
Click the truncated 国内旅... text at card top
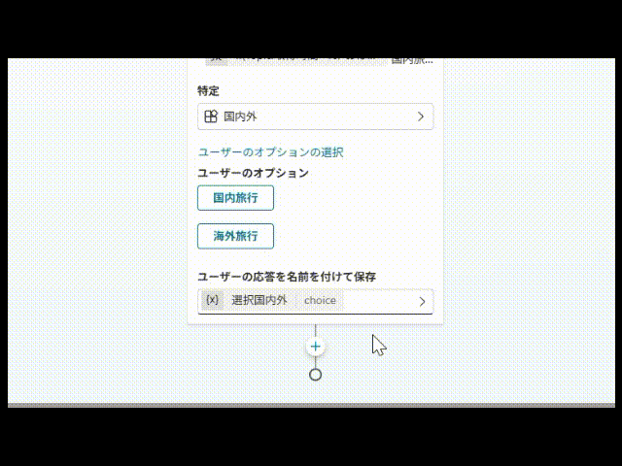[x=412, y=61]
